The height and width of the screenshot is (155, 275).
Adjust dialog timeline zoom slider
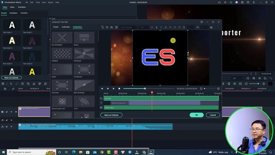[x=210, y=89]
